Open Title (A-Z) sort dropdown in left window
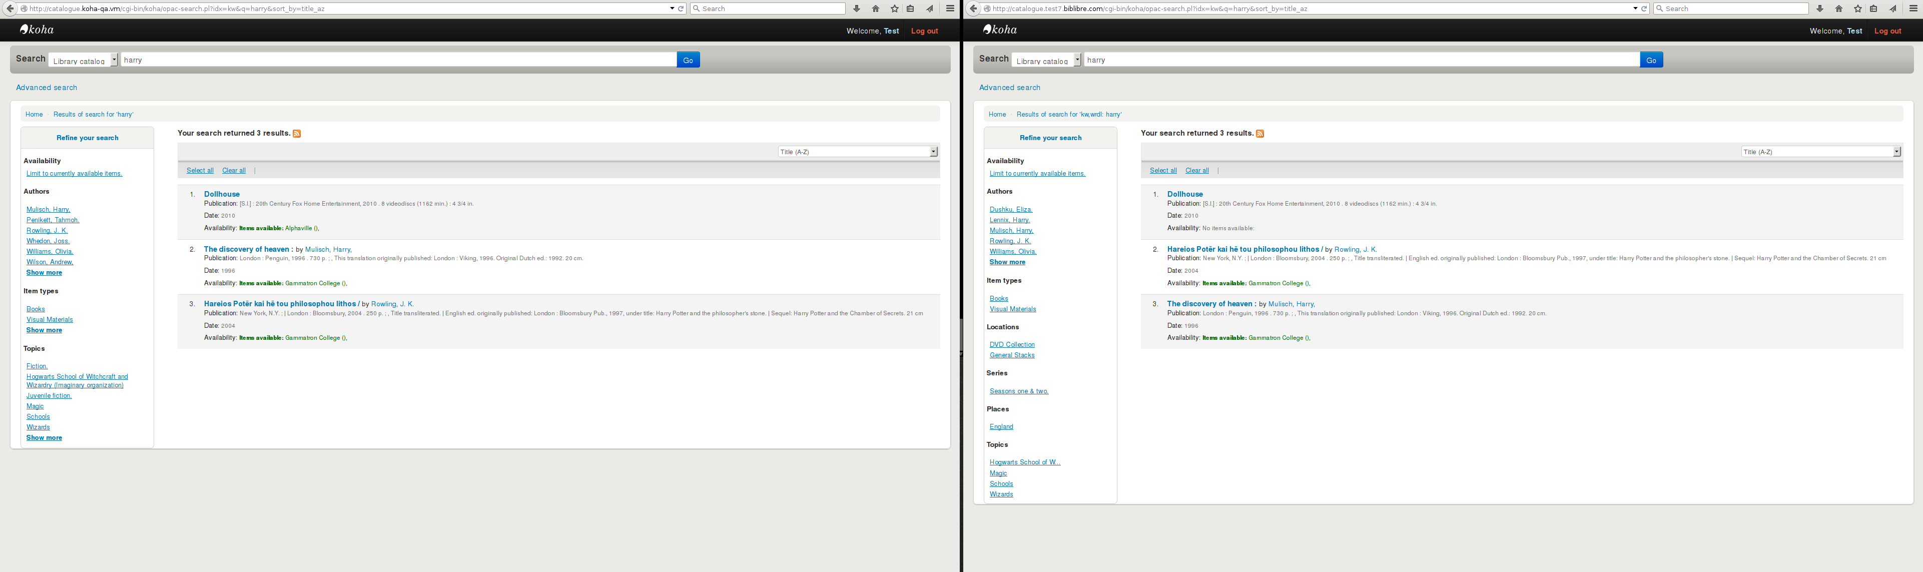 coord(857,152)
